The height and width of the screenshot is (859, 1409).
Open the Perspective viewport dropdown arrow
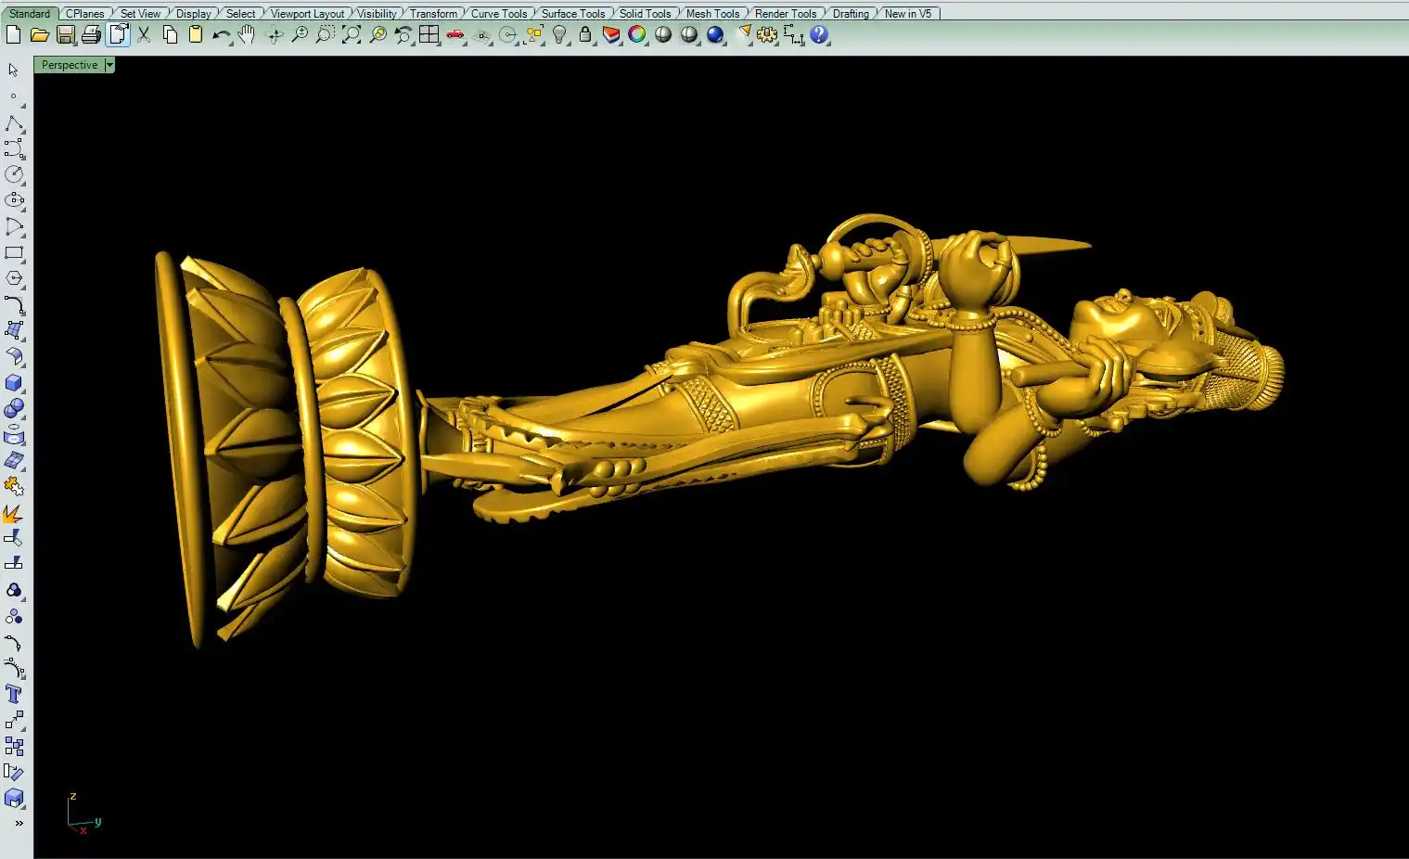[109, 65]
